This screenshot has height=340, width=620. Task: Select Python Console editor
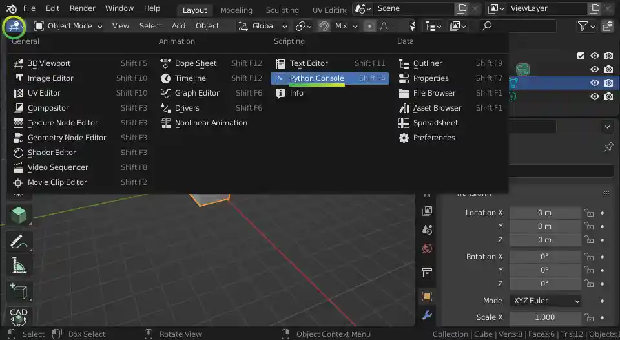tap(330, 78)
